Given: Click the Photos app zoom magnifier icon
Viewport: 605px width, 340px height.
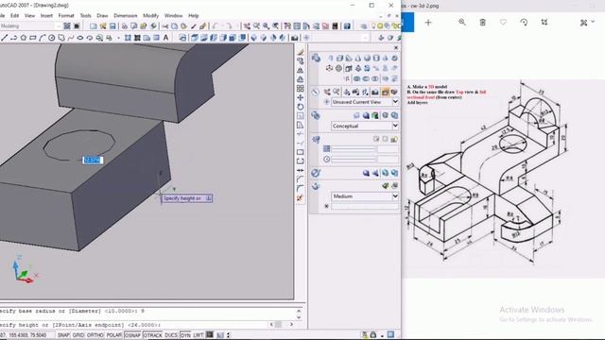Looking at the screenshot, I should click(462, 23).
